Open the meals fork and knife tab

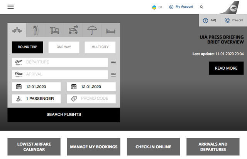pyautogui.click(x=36, y=30)
